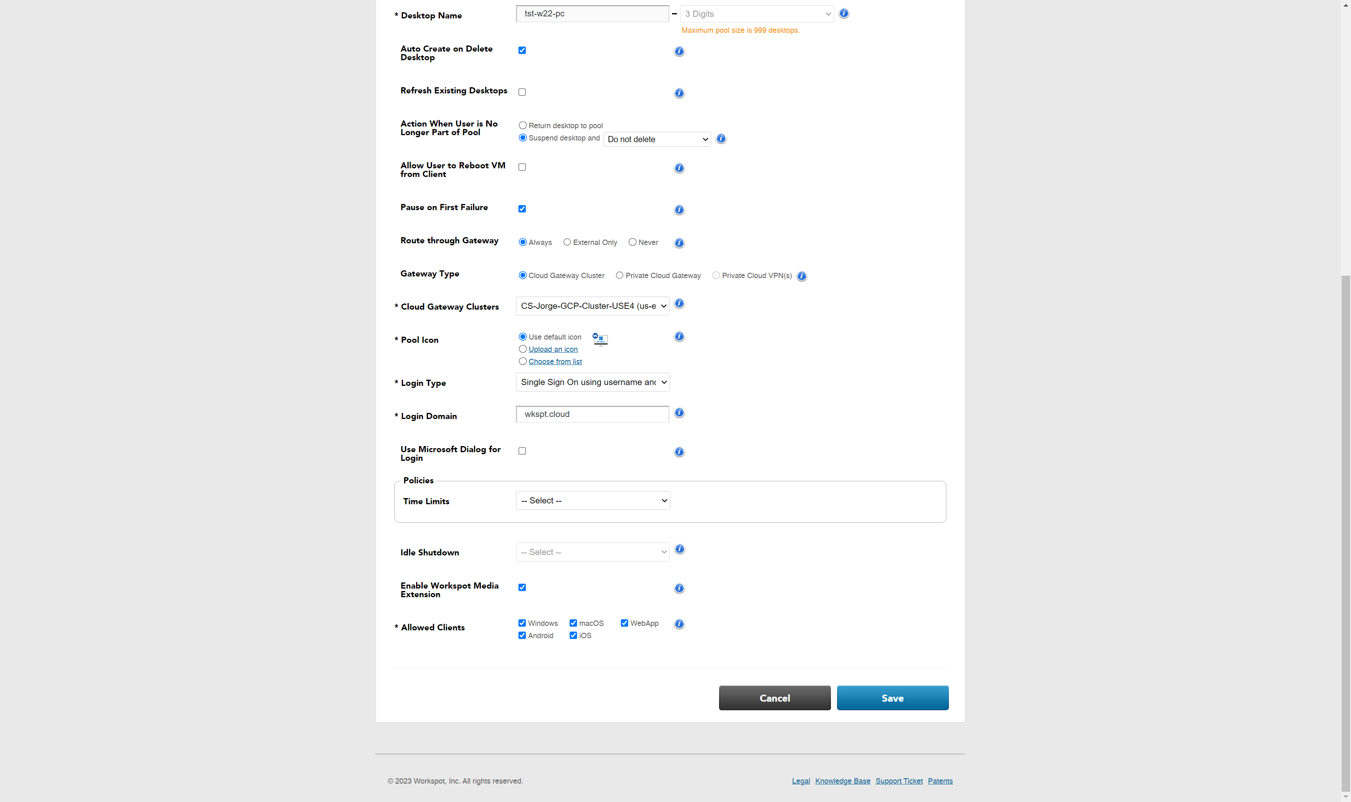Image resolution: width=1351 pixels, height=802 pixels.
Task: Uncheck the WebApp allowed client
Action: (x=624, y=623)
